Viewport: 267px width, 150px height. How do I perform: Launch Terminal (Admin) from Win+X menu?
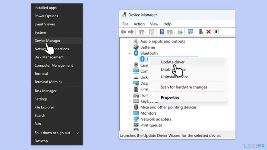click(57, 82)
